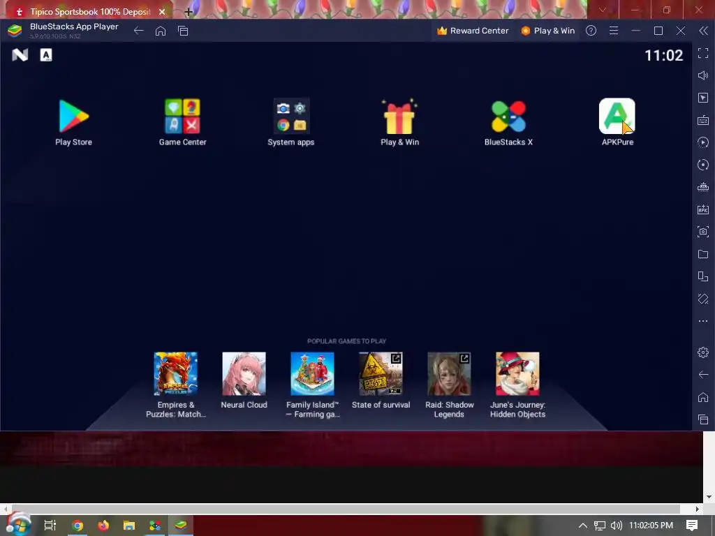The width and height of the screenshot is (715, 536).
Task: Click the back arrow in side toolbar
Action: pos(703,375)
